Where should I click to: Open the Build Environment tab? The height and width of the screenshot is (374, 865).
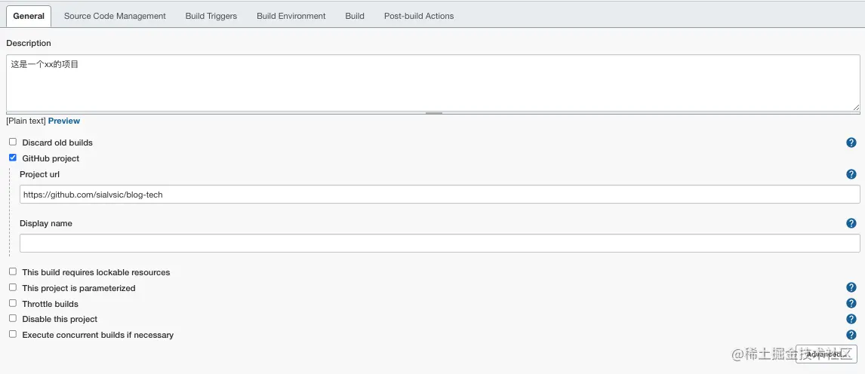291,17
